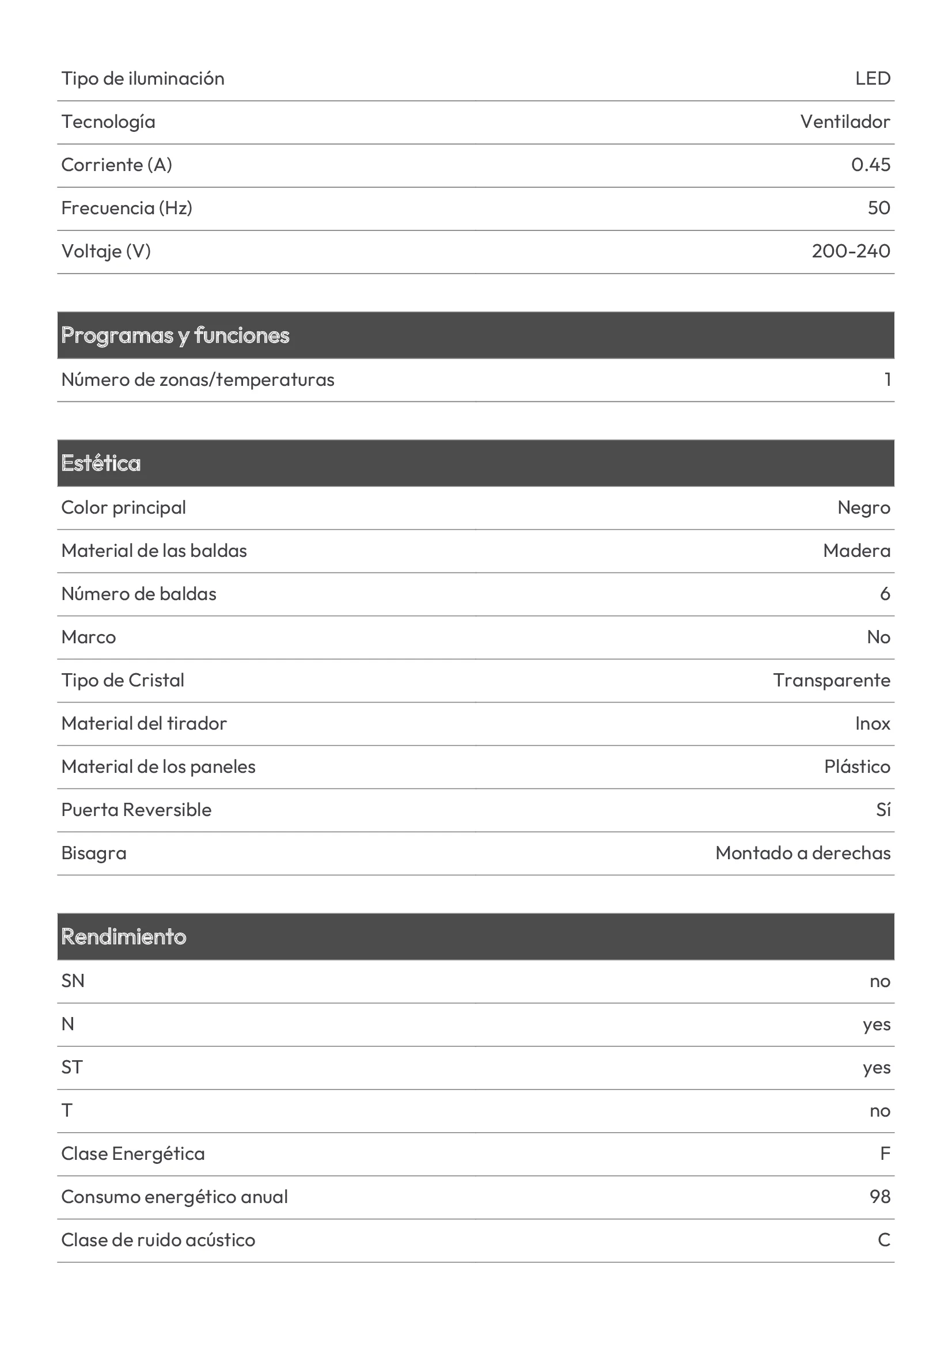Select the Frecuencia (Hz) label
Viewport: 952px width, 1347px height.
point(127,208)
